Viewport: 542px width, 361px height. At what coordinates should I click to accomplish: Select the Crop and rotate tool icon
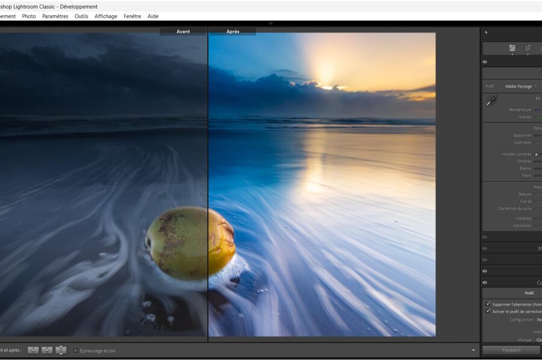(x=528, y=48)
